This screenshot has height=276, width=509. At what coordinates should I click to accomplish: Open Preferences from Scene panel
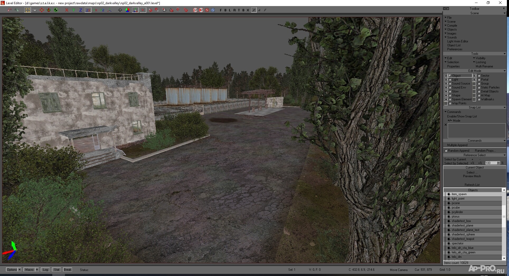pos(455,49)
